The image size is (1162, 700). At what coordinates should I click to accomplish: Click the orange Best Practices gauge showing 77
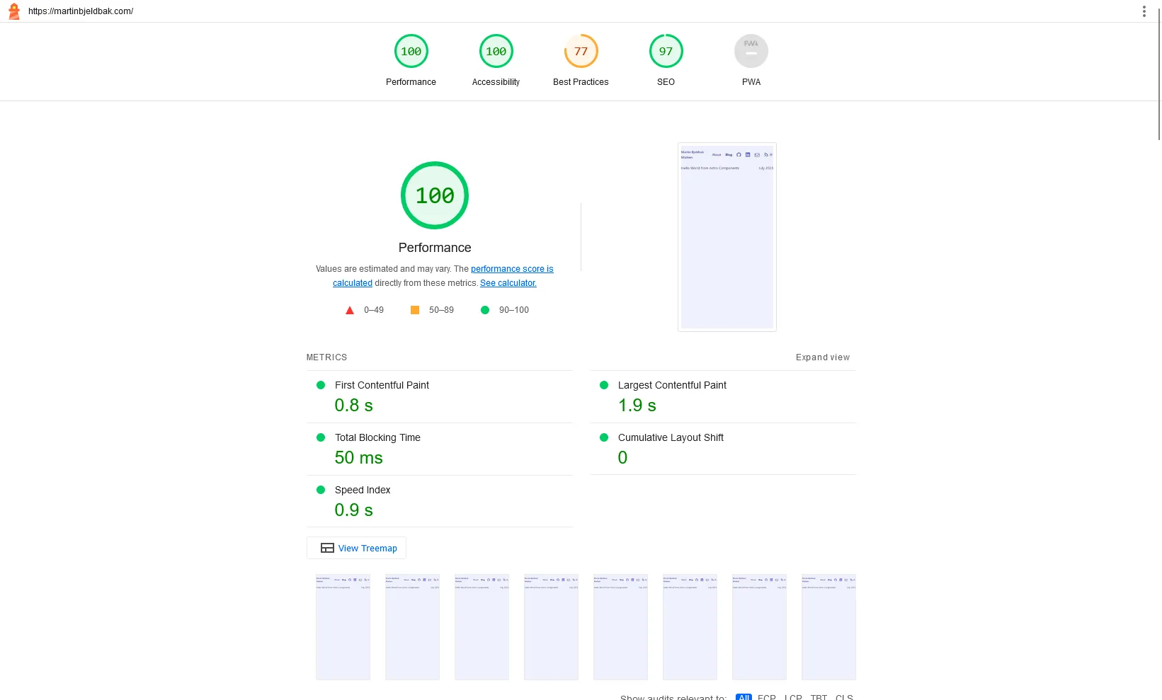[581, 51]
